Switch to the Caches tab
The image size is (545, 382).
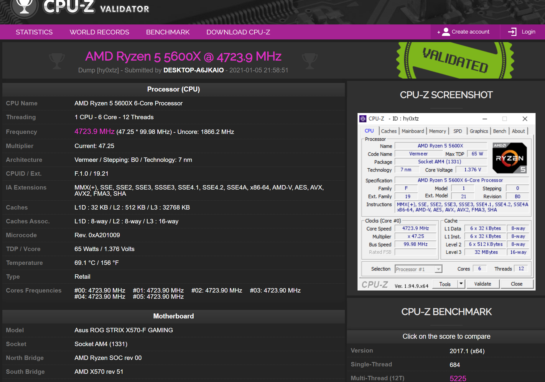(x=389, y=131)
